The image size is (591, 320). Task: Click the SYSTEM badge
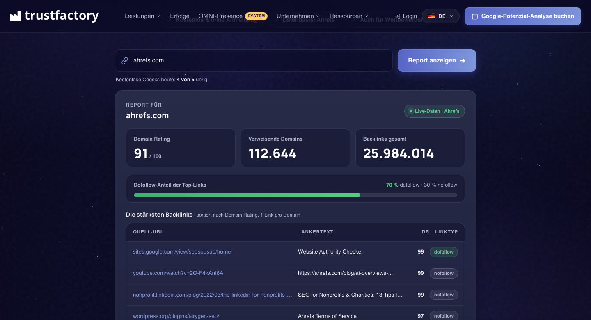tap(256, 16)
